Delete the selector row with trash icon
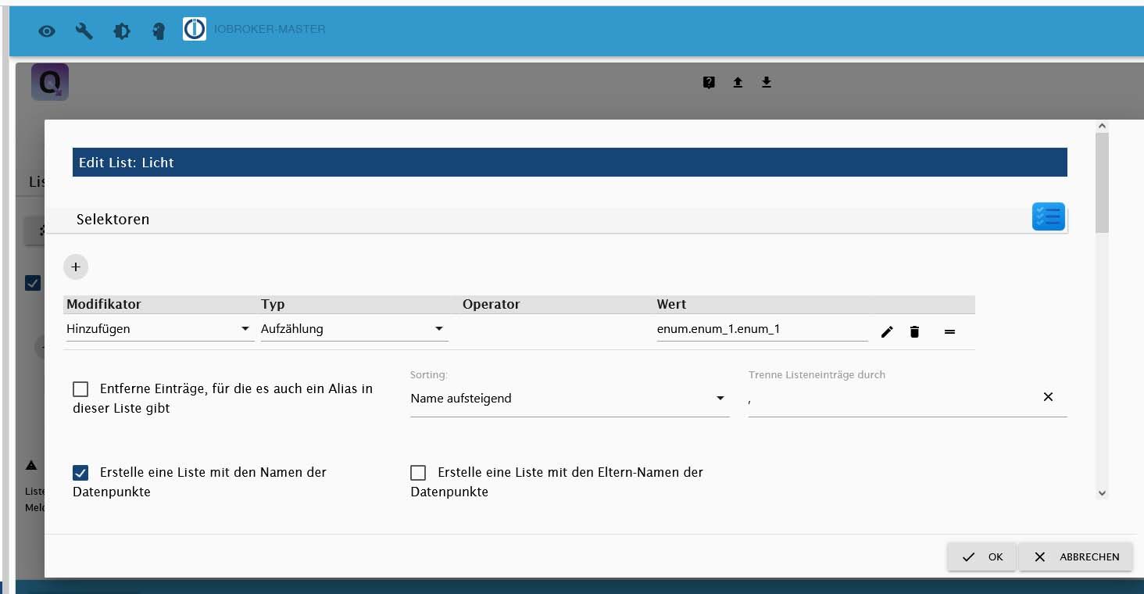Image resolution: width=1144 pixels, height=594 pixels. 914,332
